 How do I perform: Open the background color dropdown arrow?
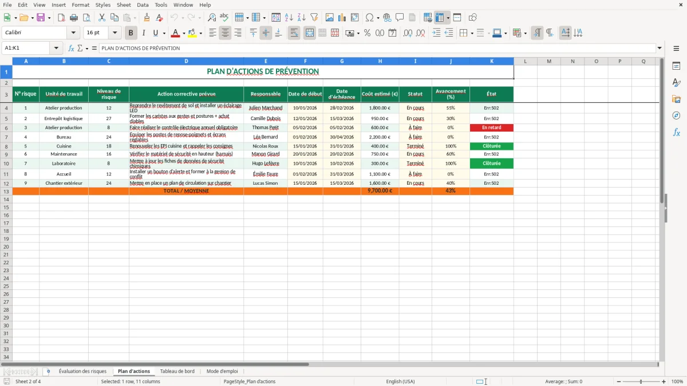tap(200, 33)
